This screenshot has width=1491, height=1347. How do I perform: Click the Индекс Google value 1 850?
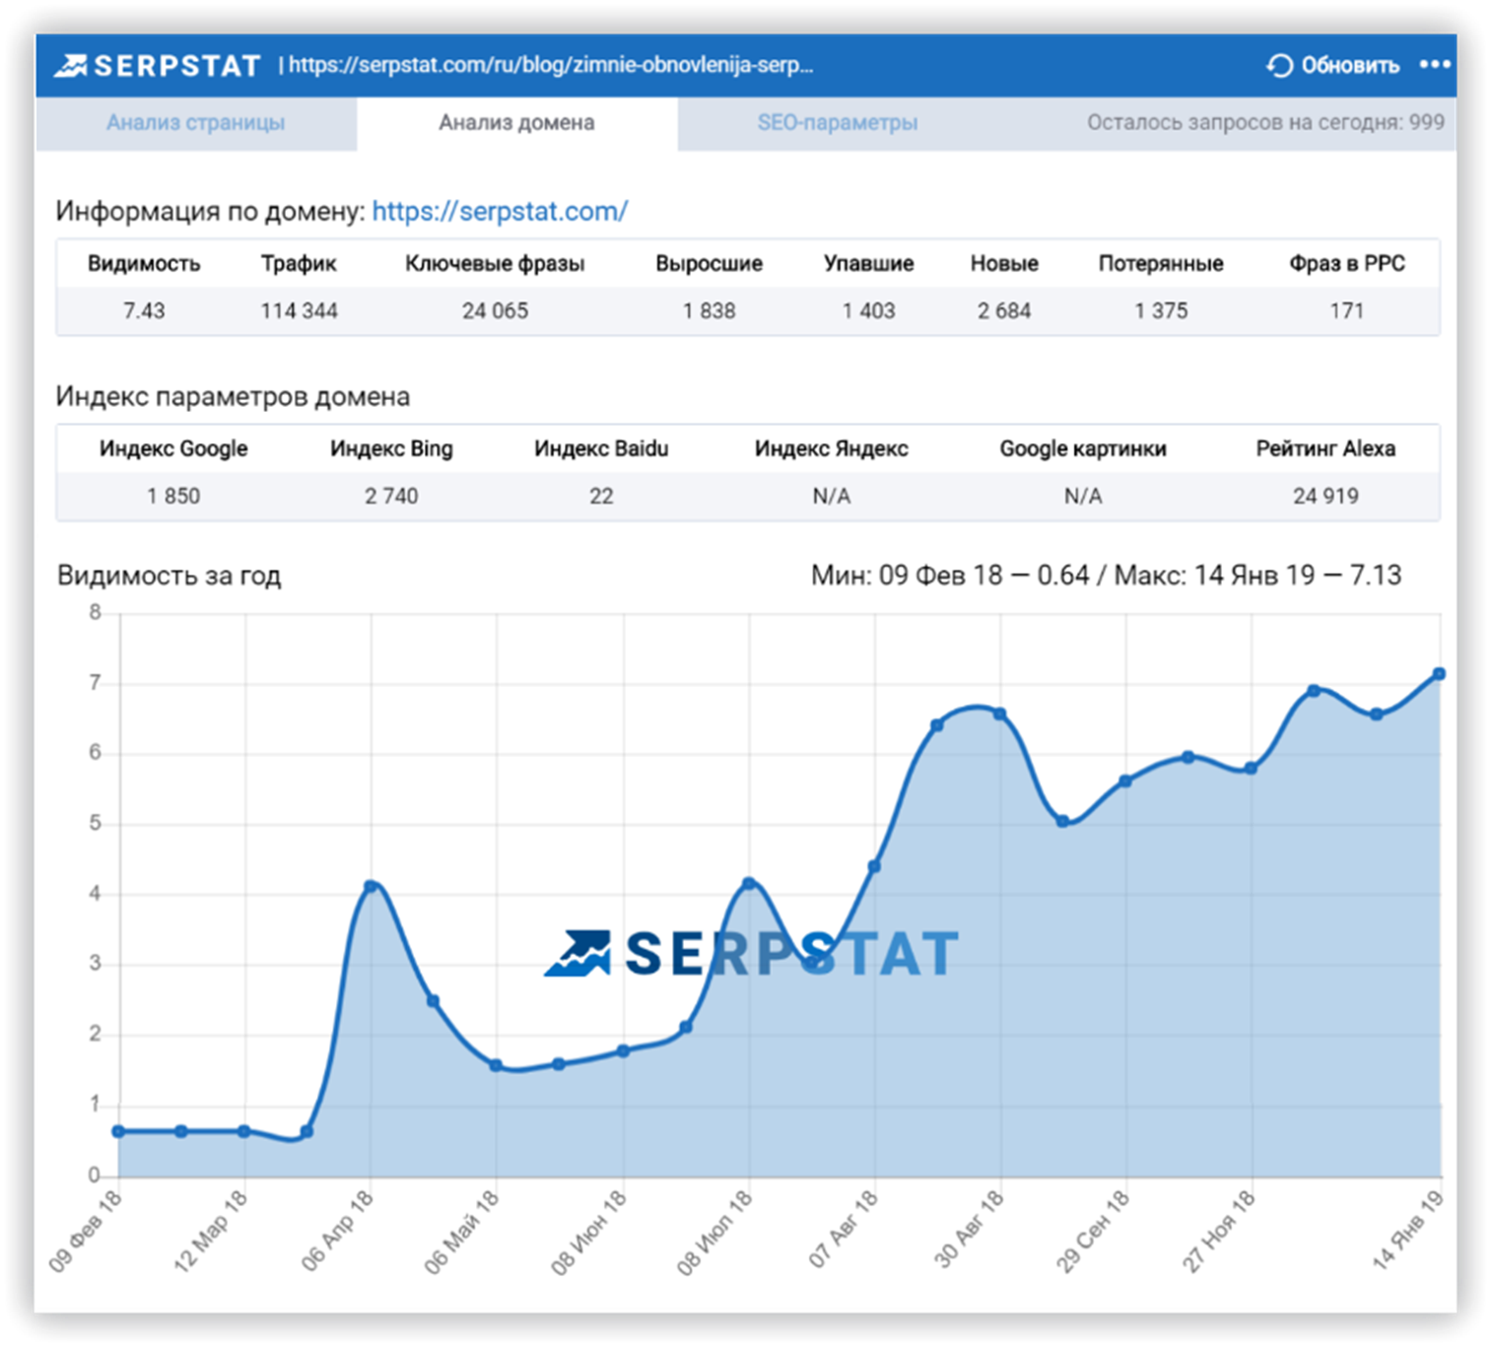click(x=173, y=496)
